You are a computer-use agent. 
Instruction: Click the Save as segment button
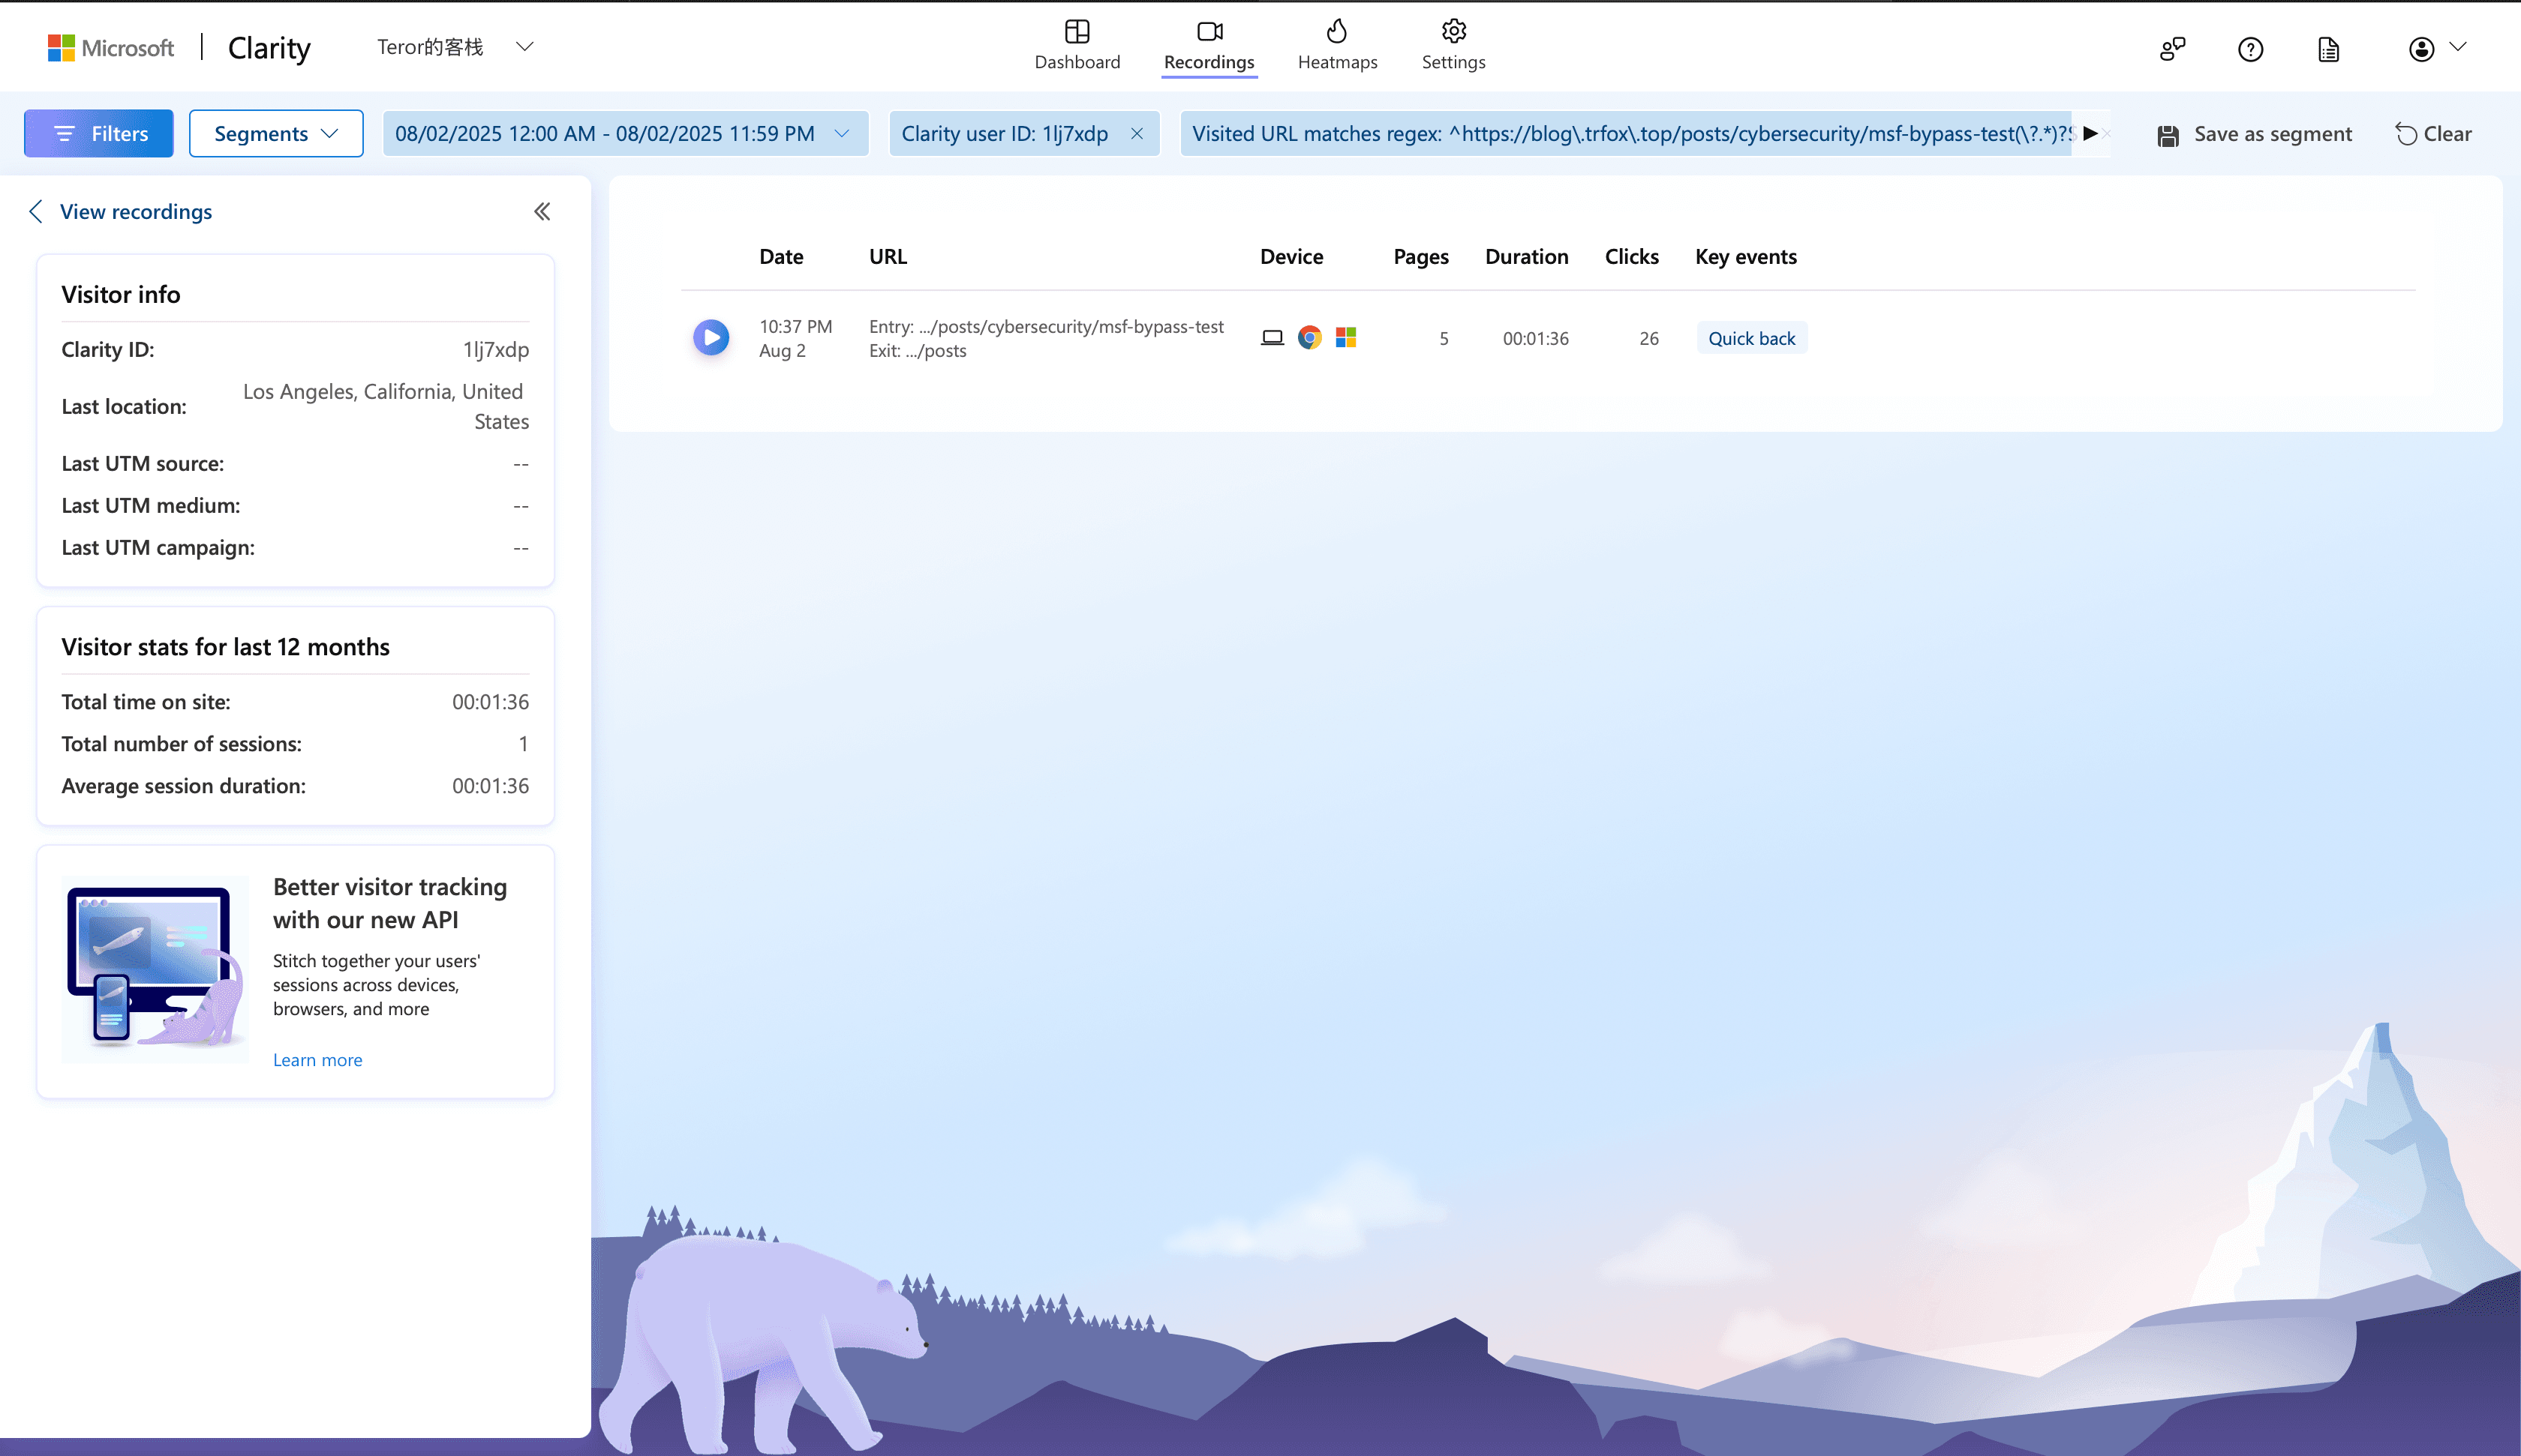[2254, 133]
